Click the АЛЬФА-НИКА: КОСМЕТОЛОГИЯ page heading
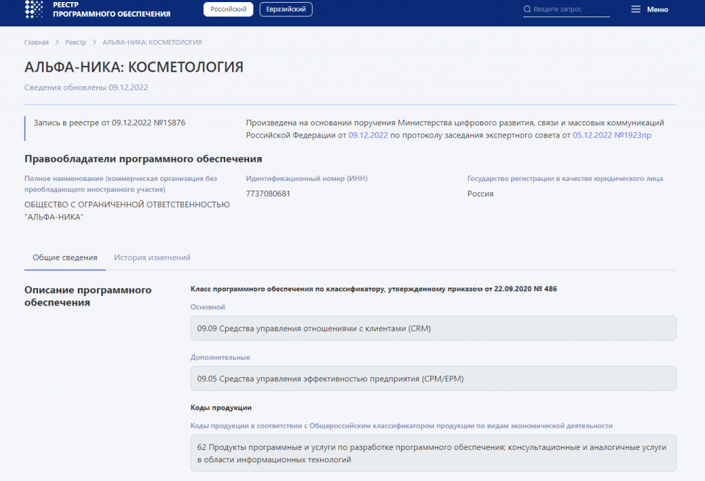Screen dimensions: 705x481 pyautogui.click(x=134, y=67)
